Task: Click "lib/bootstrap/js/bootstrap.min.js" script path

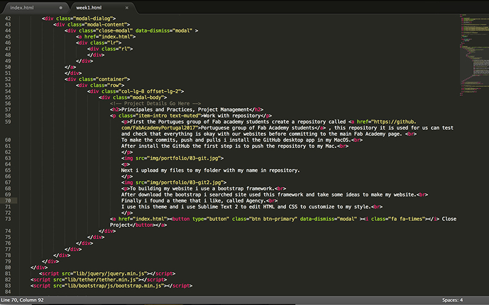Action: tap(114, 286)
